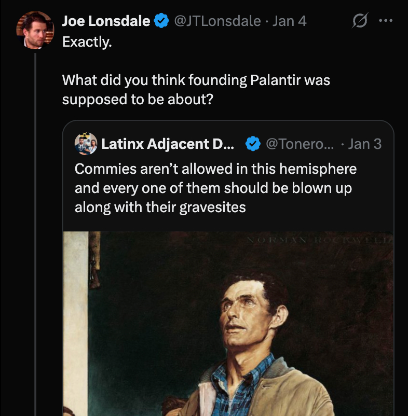This screenshot has height=416, width=408.
Task: Open Joe Lonsdale's profile avatar
Action: coord(35,29)
